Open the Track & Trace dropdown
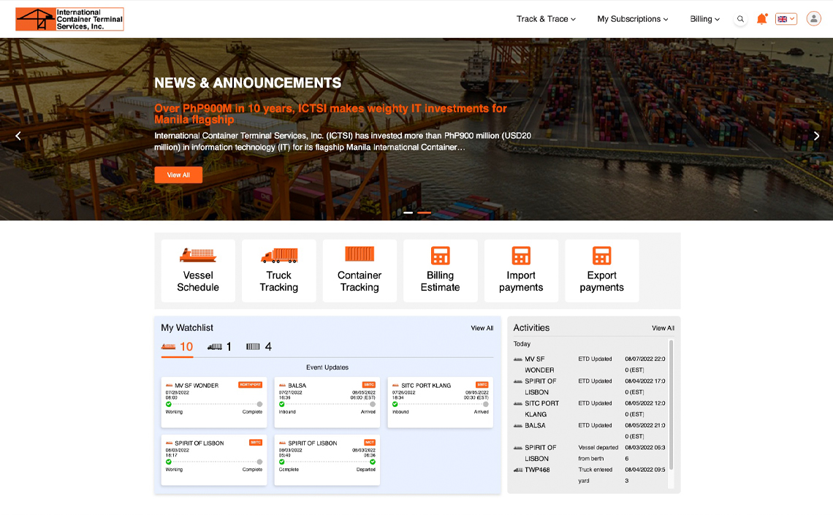 (546, 19)
